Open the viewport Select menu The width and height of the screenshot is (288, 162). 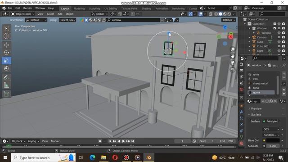point(50,14)
